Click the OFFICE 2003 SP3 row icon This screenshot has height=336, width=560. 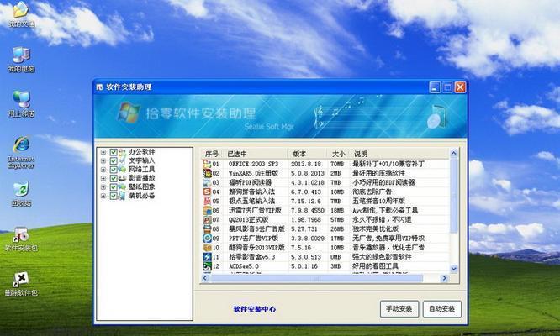tap(207, 164)
